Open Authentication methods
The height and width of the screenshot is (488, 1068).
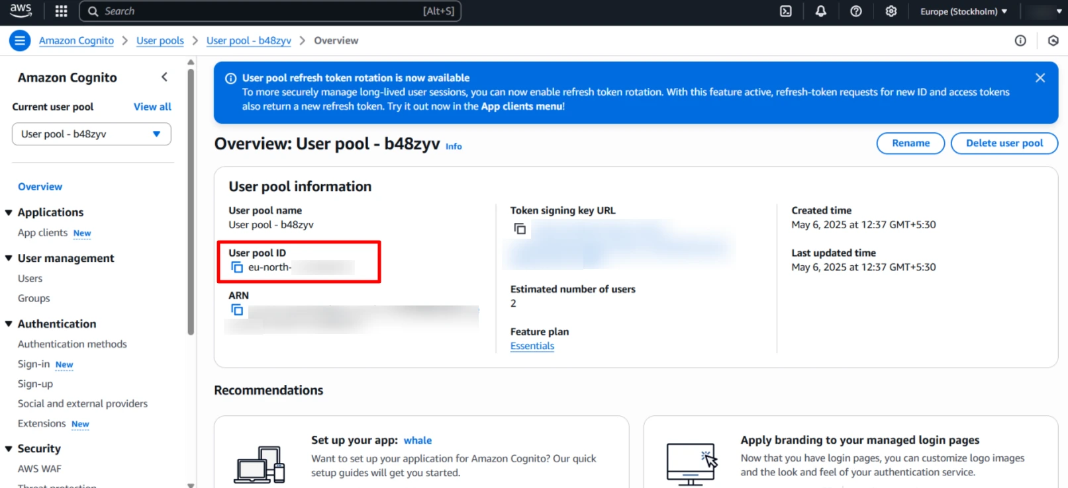(x=72, y=344)
